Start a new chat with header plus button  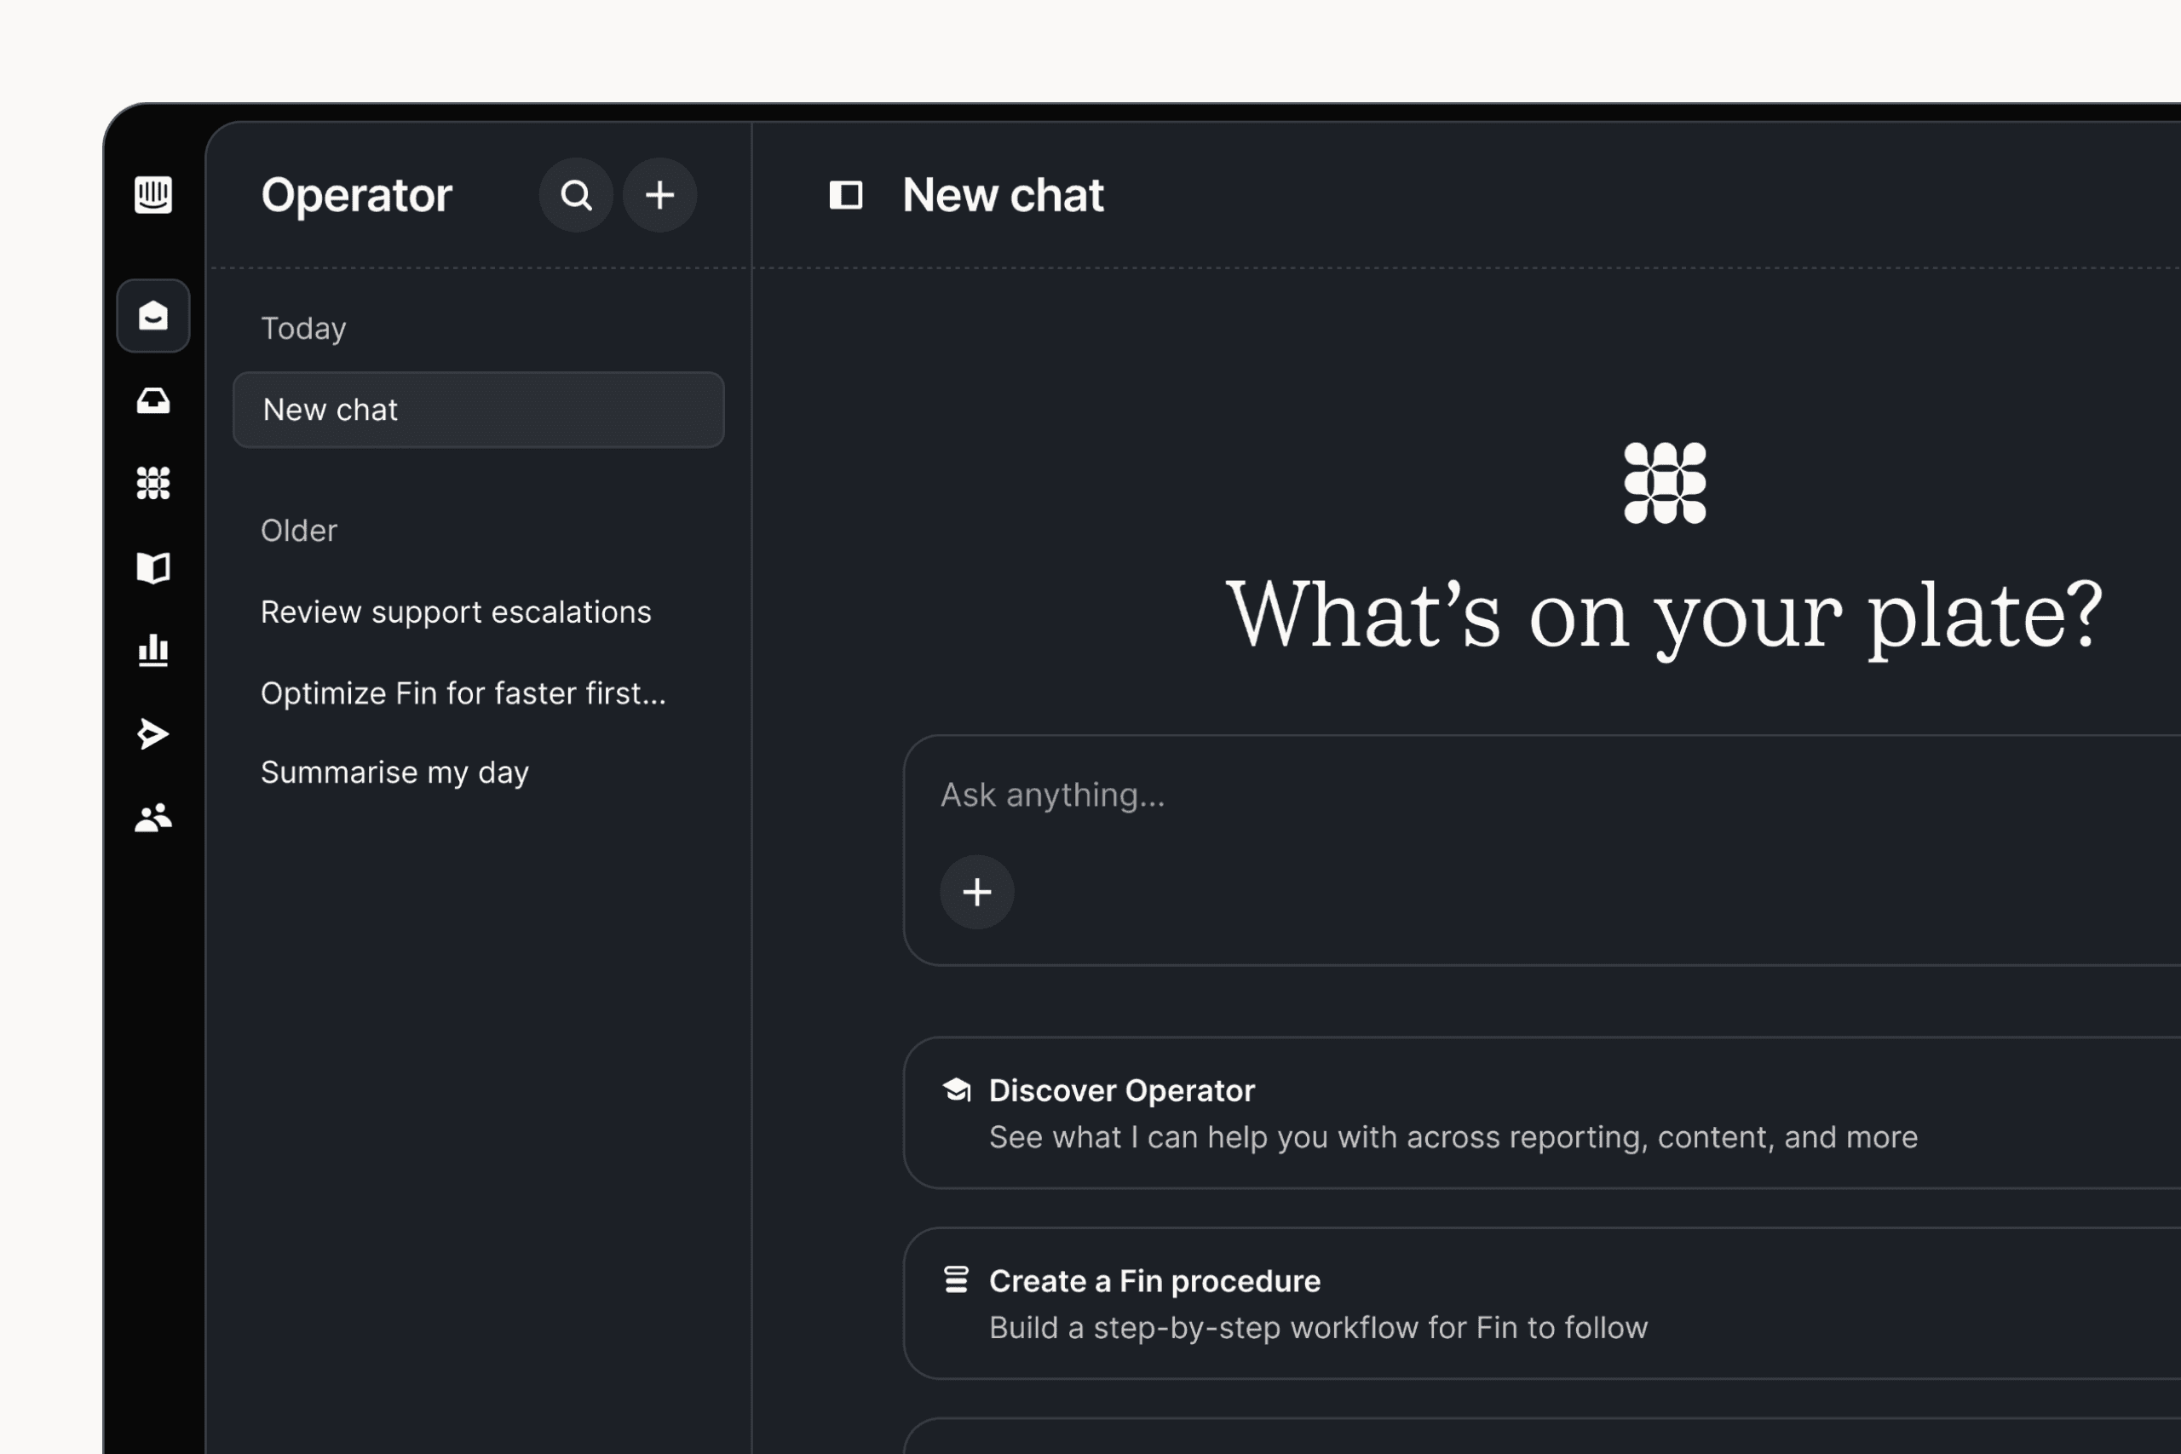659,195
